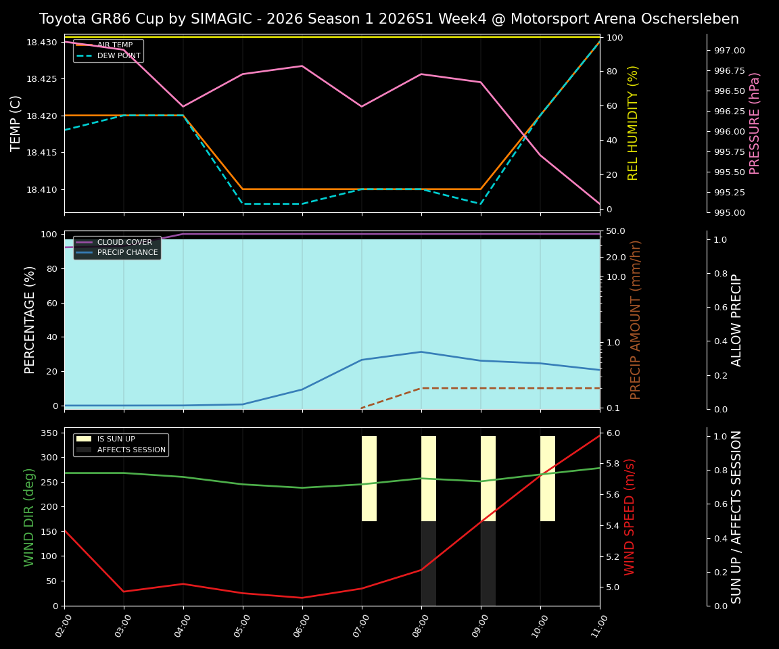This screenshot has height=649, width=779.
Task: Click the CLOUD COVER legend swatch
Action: click(82, 242)
